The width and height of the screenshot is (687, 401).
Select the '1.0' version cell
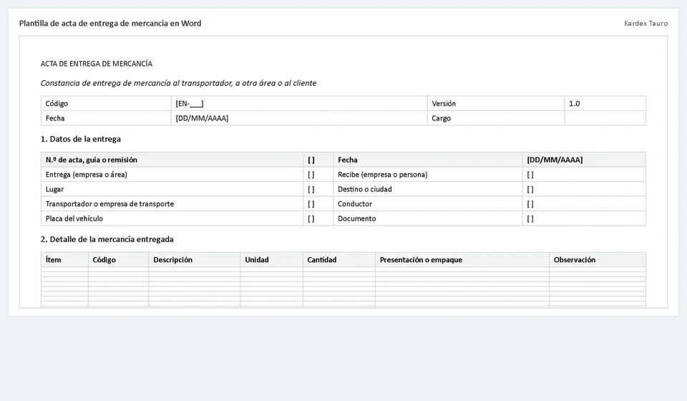tap(575, 104)
